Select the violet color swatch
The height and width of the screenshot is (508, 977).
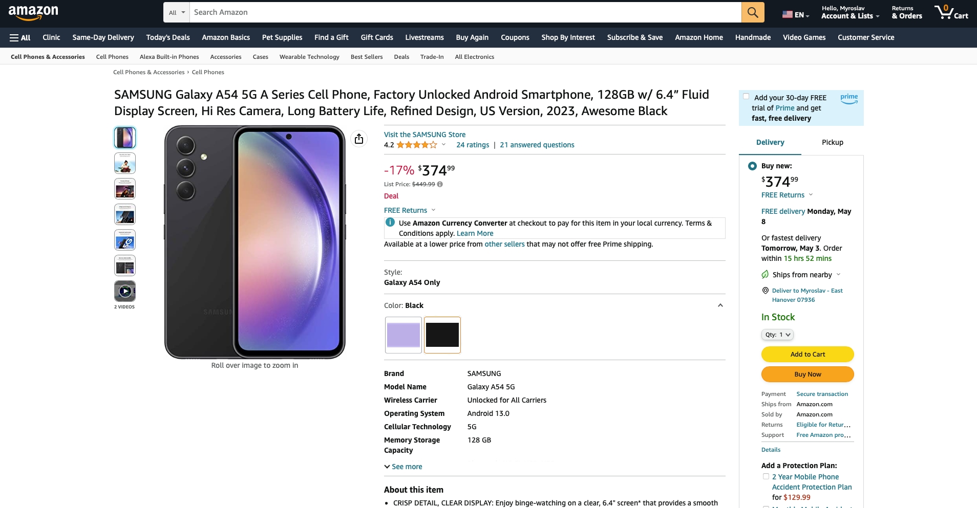click(403, 335)
